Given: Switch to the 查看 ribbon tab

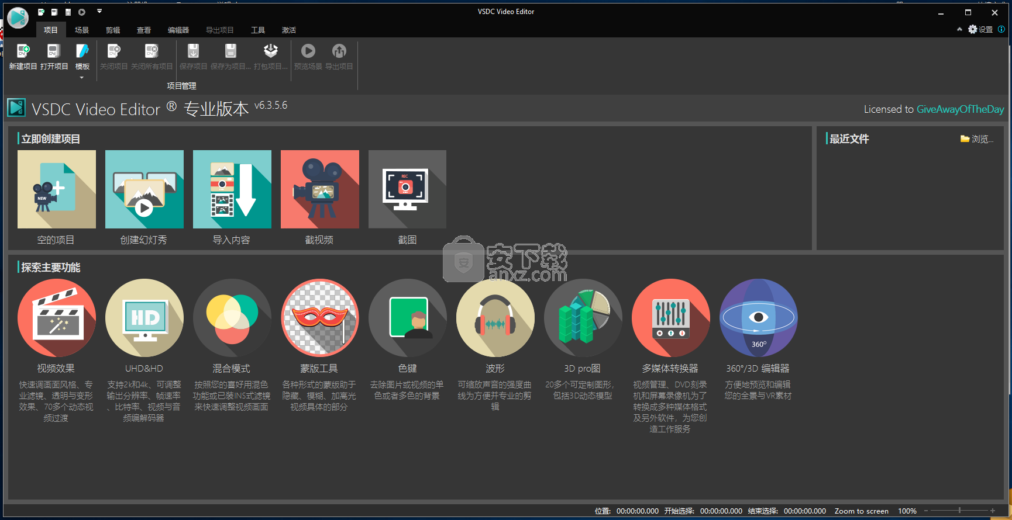Looking at the screenshot, I should click(x=144, y=30).
